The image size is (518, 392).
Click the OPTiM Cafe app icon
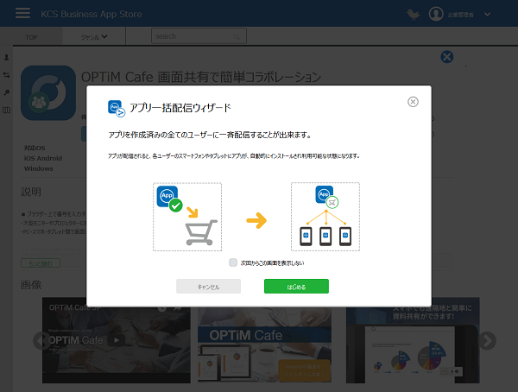(x=48, y=93)
